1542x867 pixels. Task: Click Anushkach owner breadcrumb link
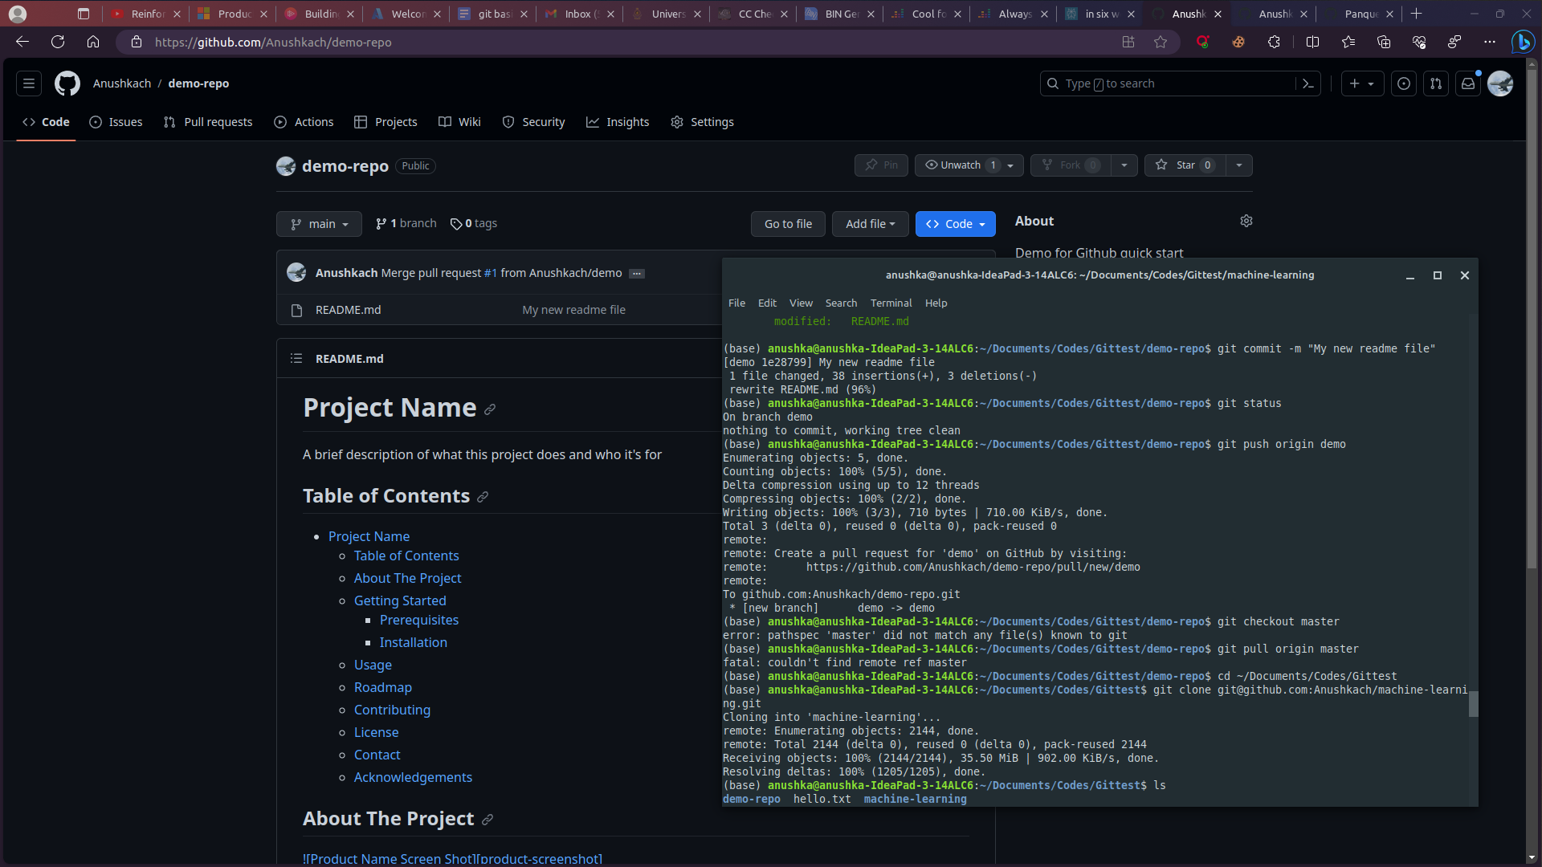click(x=122, y=83)
